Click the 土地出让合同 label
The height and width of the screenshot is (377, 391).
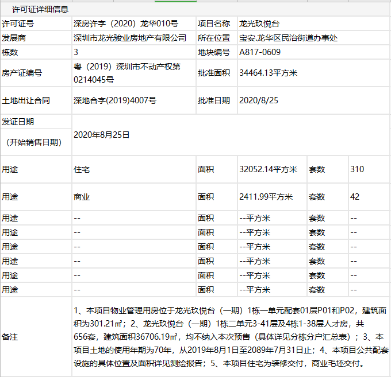26,100
